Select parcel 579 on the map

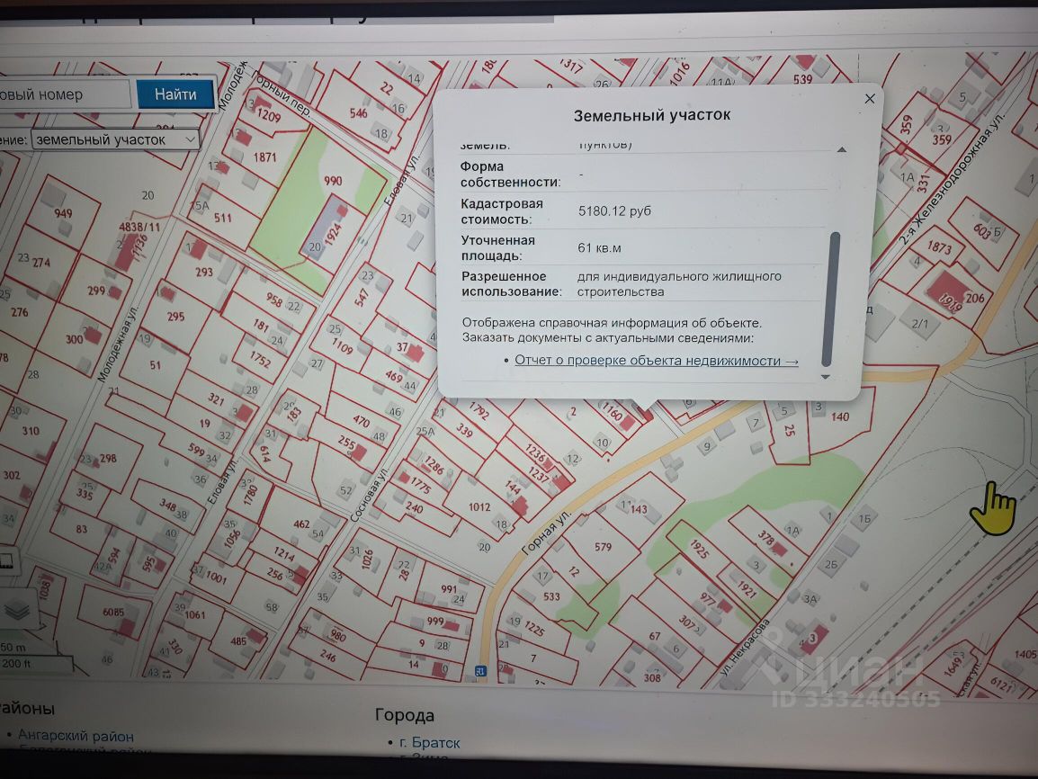pos(603,547)
